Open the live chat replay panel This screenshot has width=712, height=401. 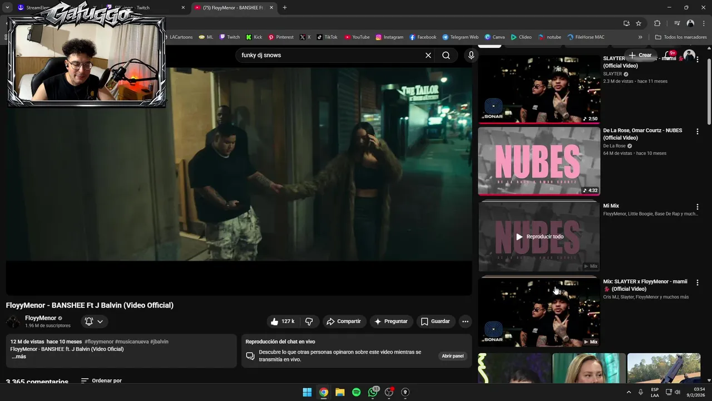pos(453,356)
